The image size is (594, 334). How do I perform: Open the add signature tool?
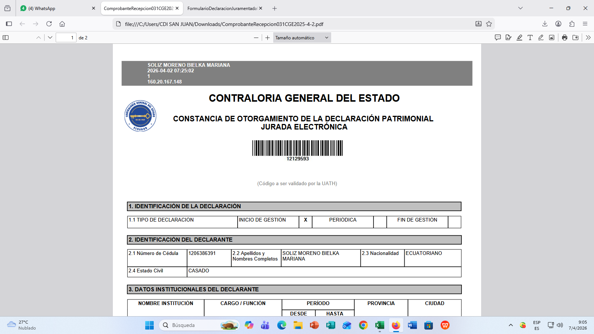[x=509, y=37]
